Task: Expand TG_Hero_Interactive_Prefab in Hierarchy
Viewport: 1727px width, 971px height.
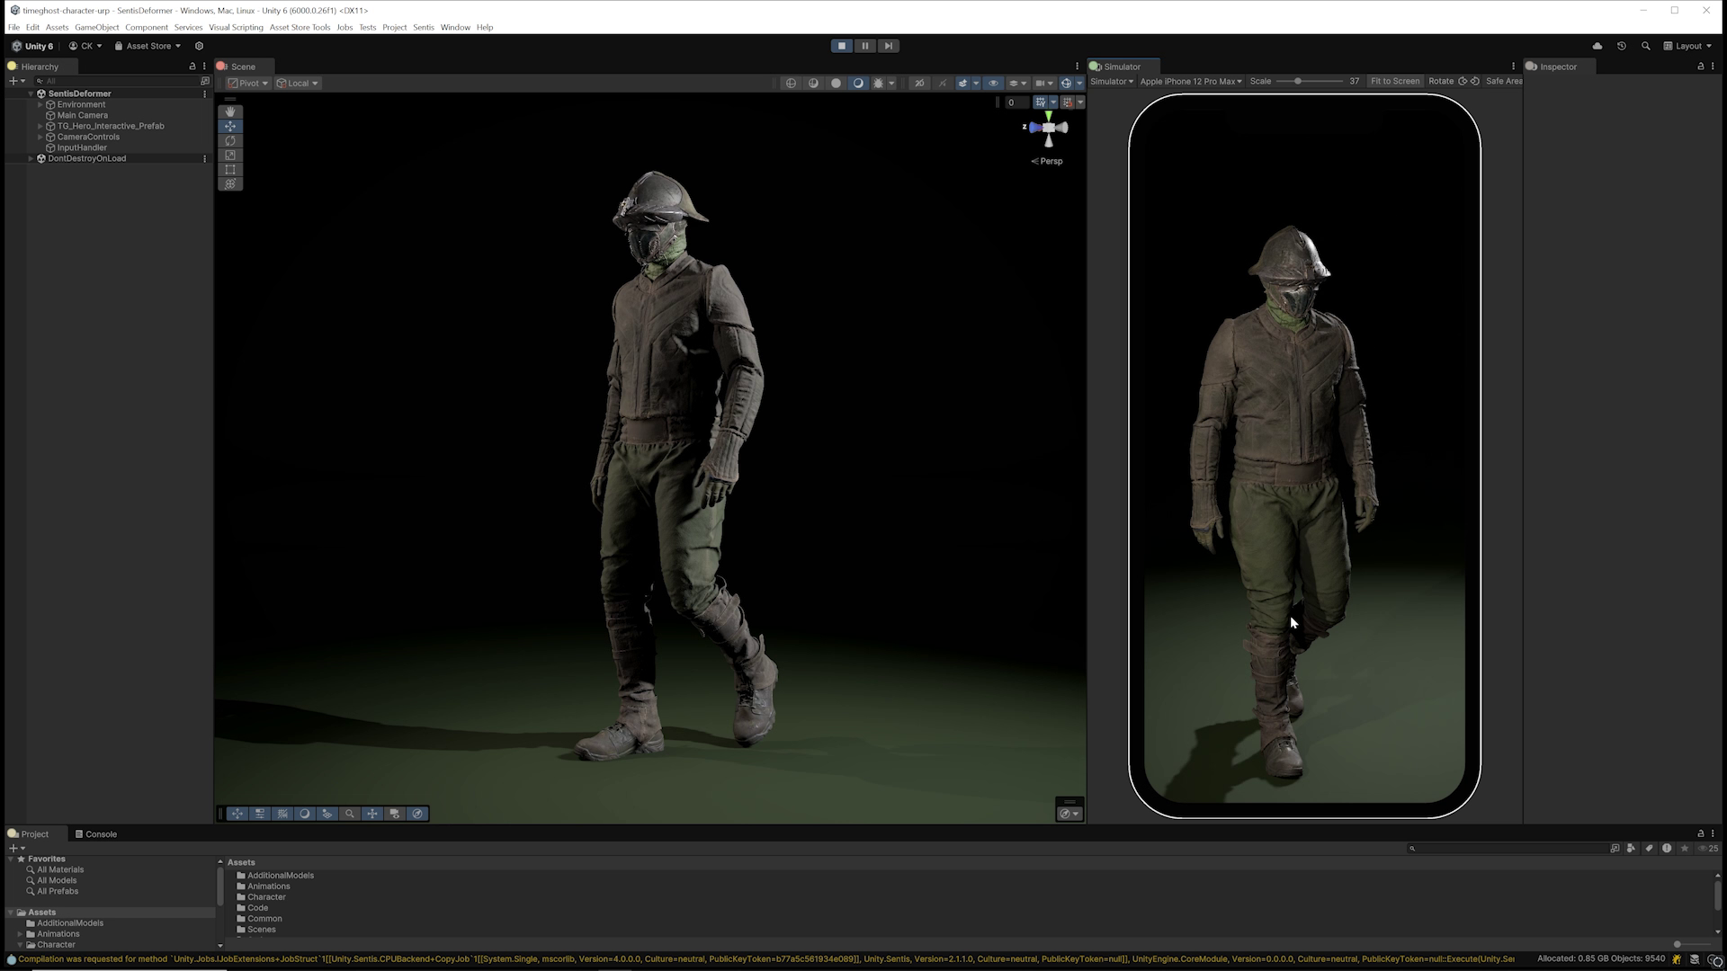Action: [x=40, y=126]
